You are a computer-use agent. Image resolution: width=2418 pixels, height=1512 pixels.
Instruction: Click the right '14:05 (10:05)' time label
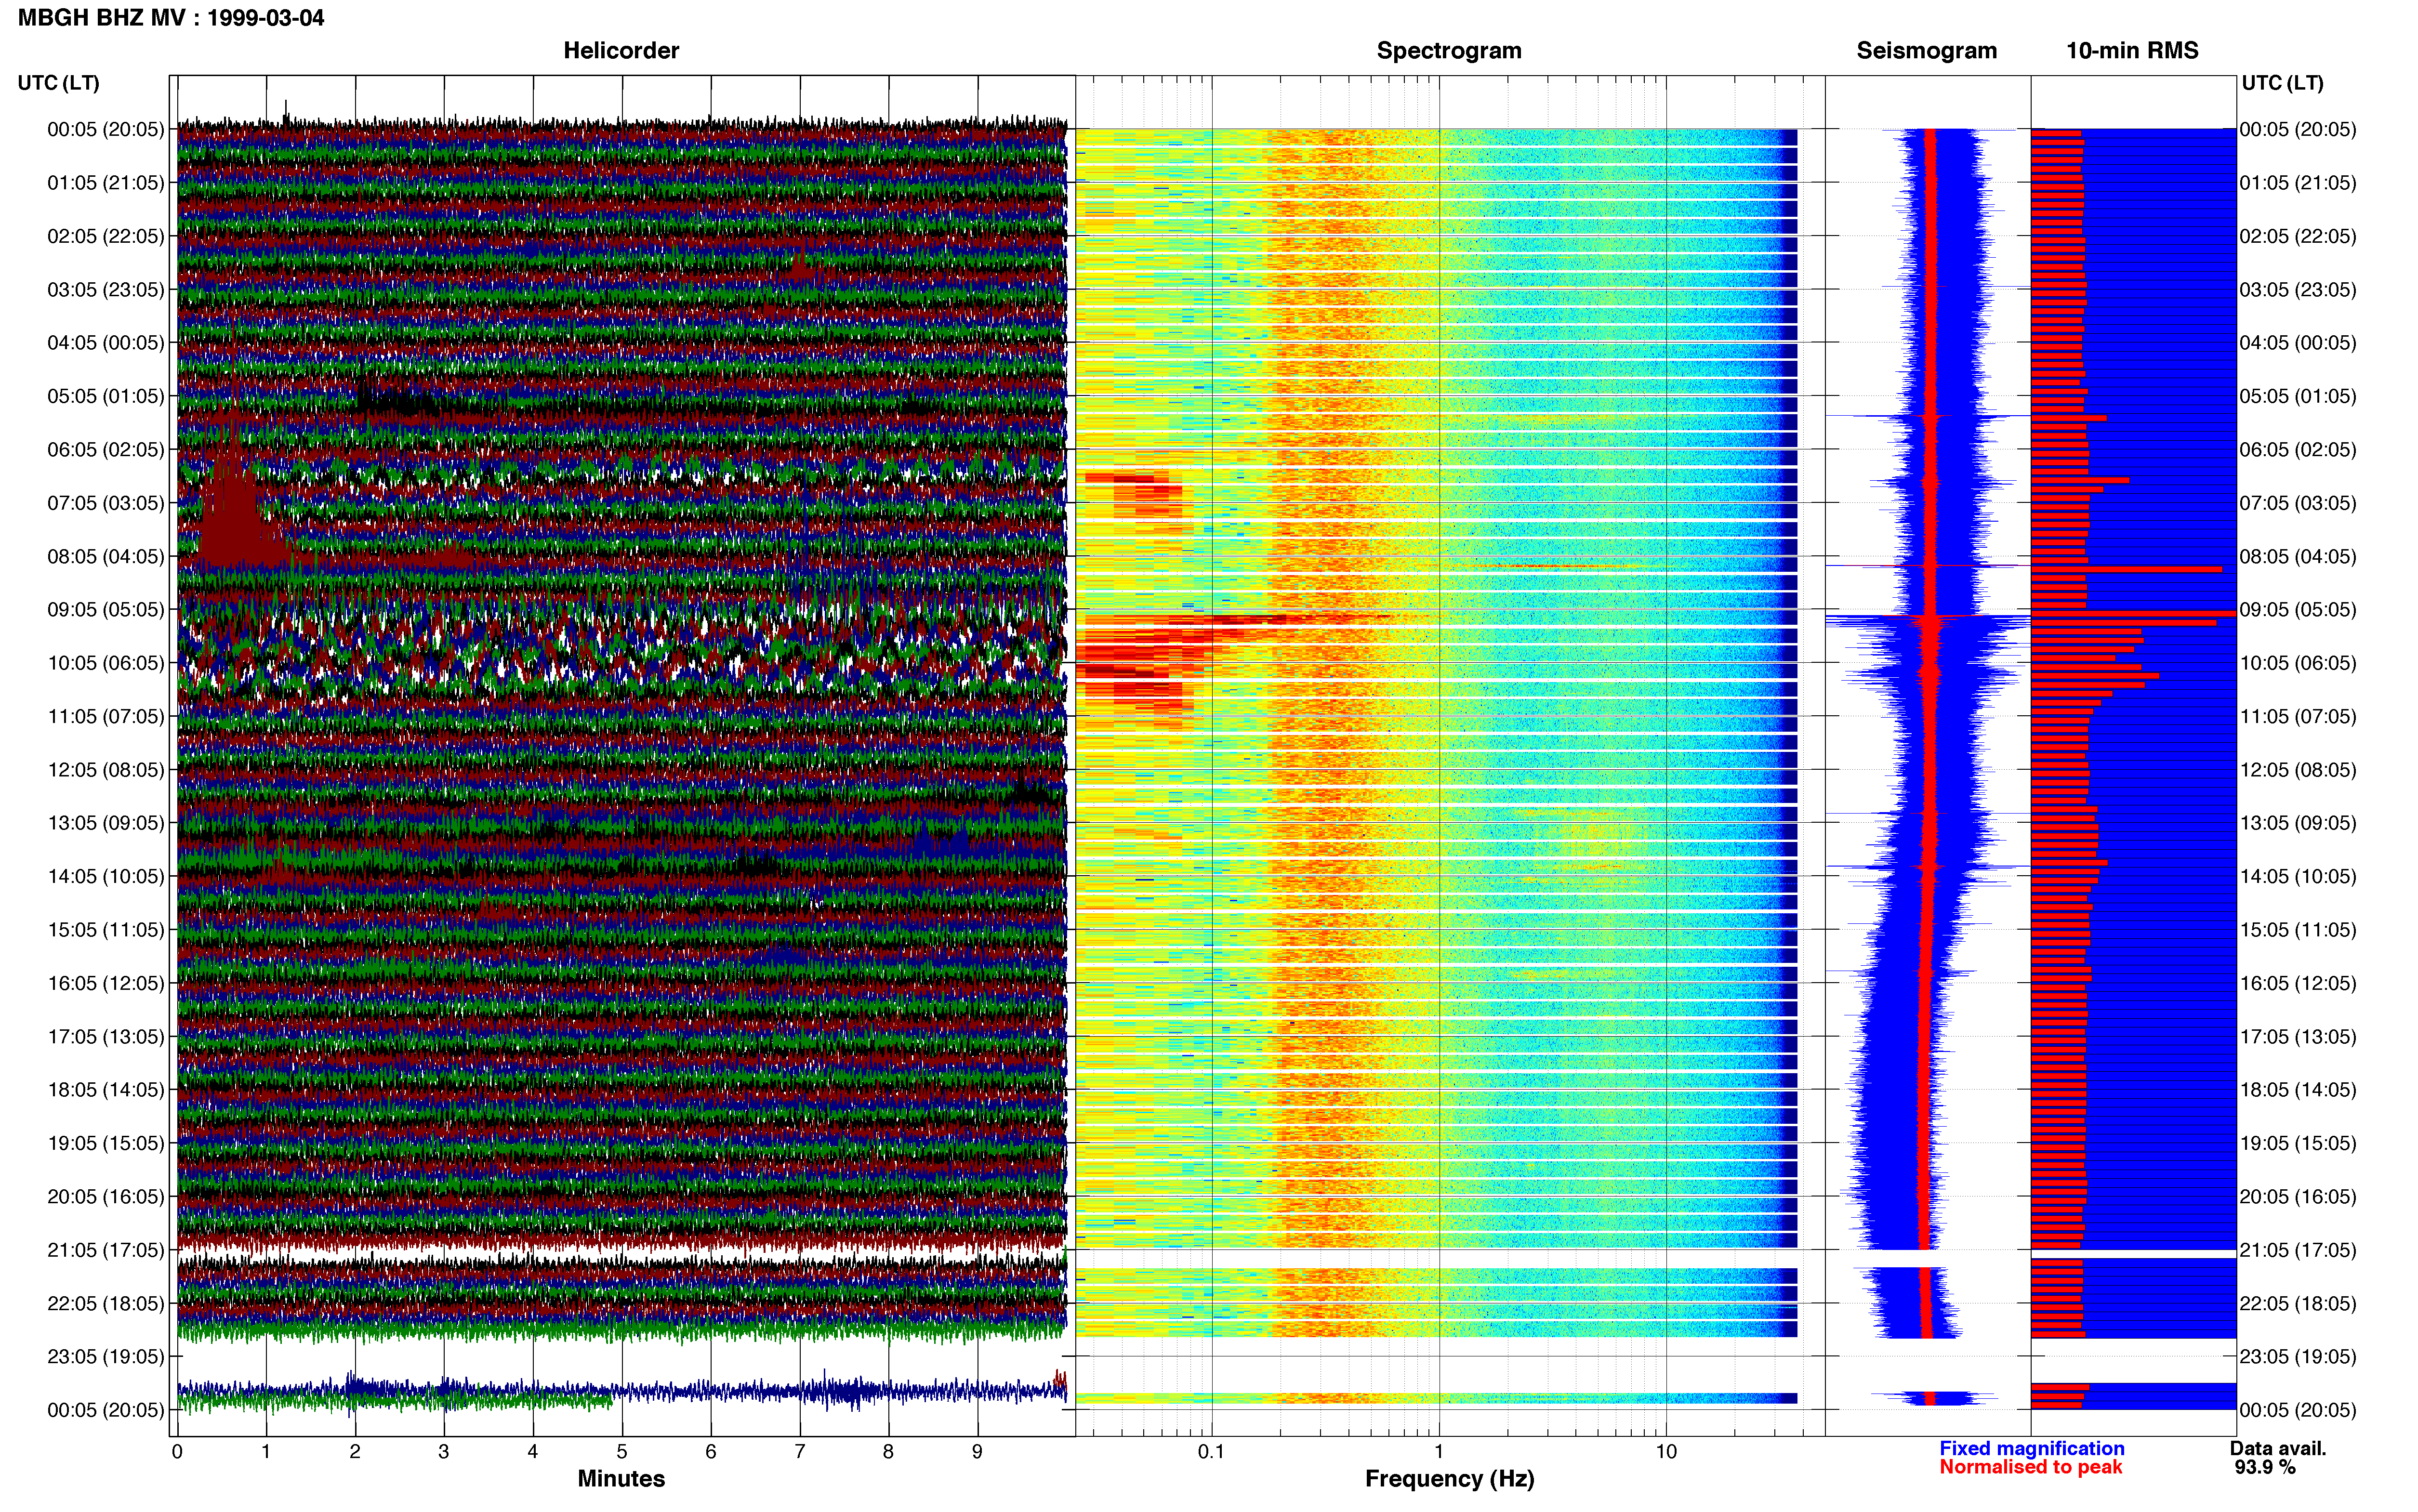tap(2298, 876)
